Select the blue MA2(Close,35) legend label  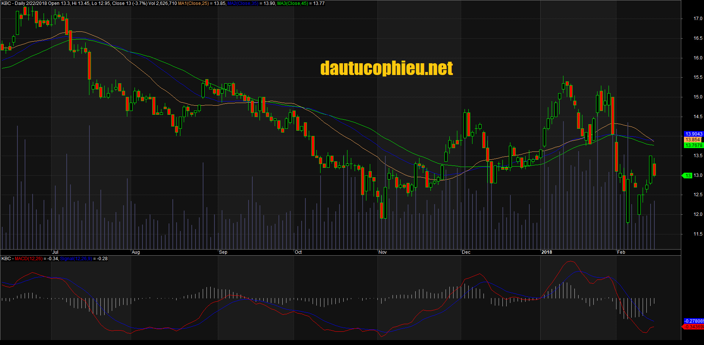point(243,3)
